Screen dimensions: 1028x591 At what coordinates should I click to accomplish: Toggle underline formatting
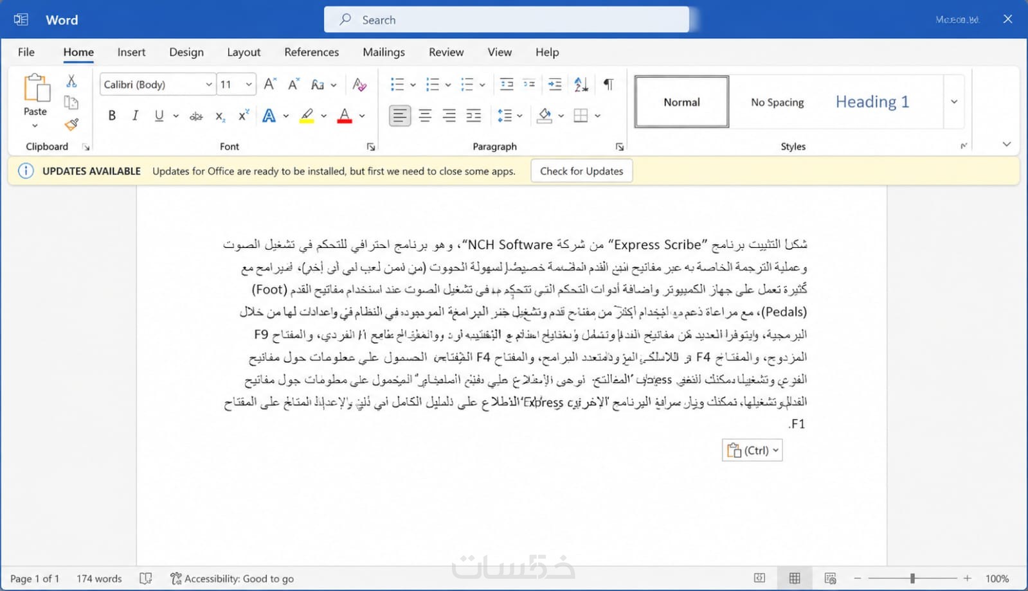click(x=159, y=116)
